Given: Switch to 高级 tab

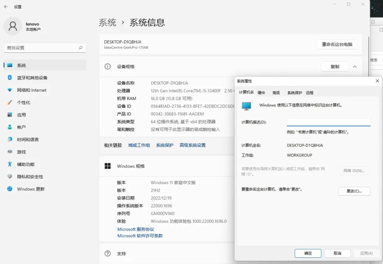Looking at the screenshot, I should (x=276, y=93).
